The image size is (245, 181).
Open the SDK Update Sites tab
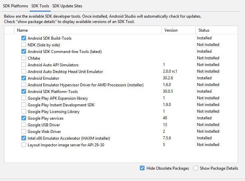coord(67,6)
